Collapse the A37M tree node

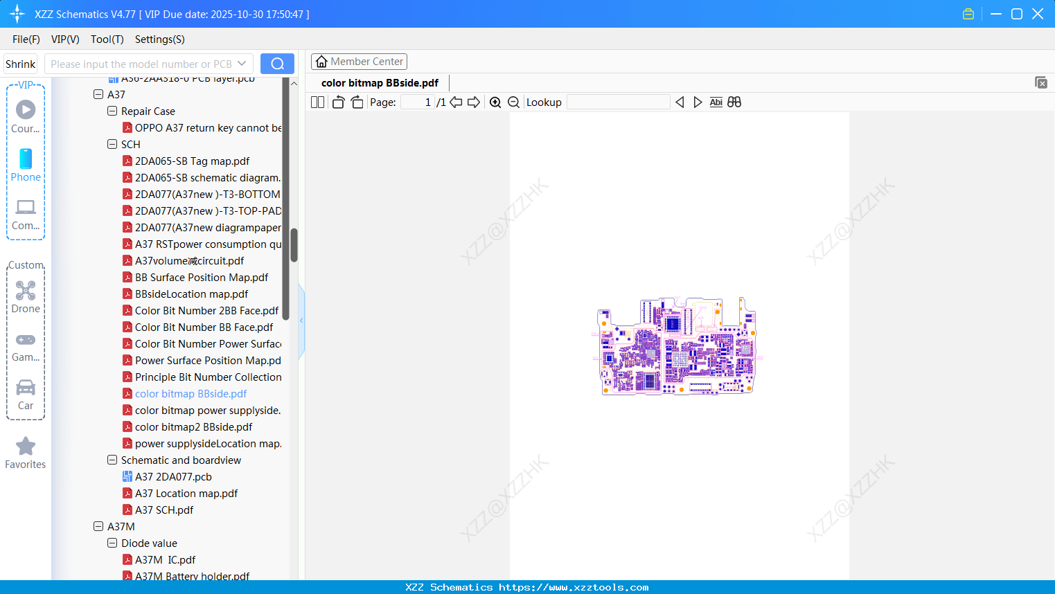(x=98, y=526)
